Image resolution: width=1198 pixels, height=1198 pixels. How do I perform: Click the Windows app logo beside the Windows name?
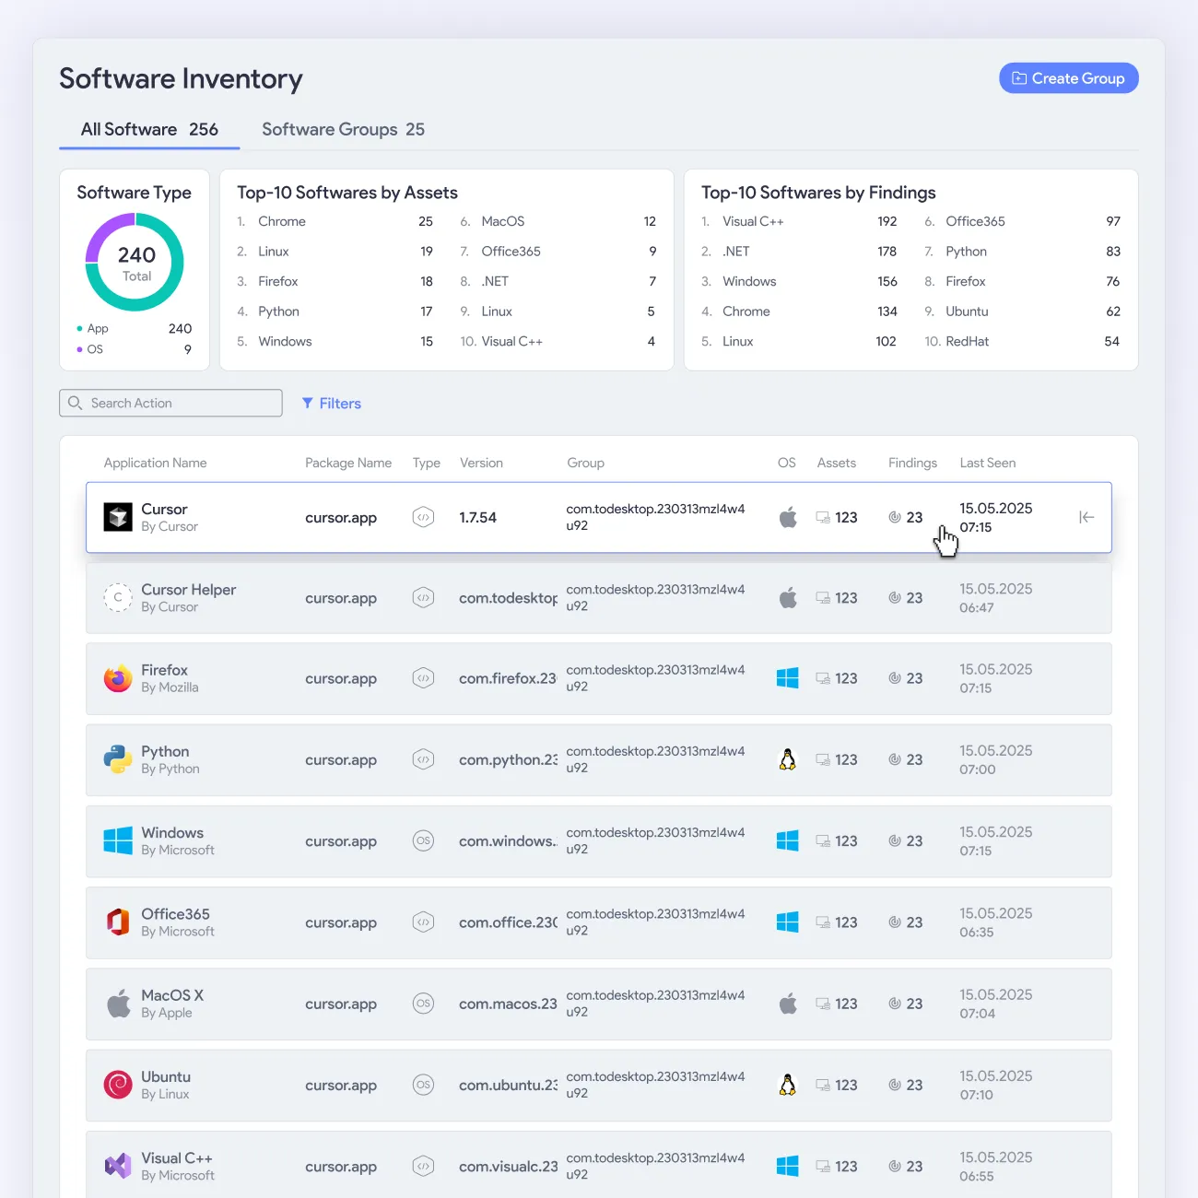coord(118,840)
